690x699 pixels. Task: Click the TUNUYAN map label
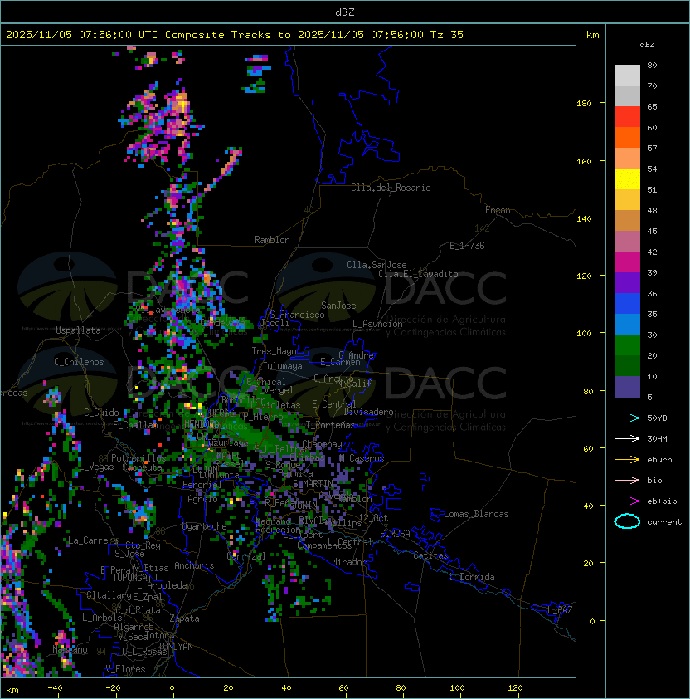(x=176, y=647)
